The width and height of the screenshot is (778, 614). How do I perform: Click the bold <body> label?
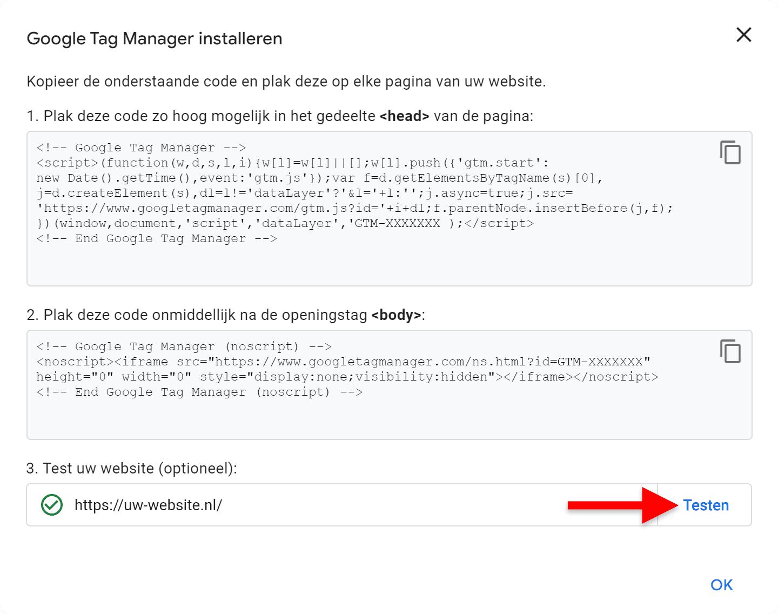(396, 315)
